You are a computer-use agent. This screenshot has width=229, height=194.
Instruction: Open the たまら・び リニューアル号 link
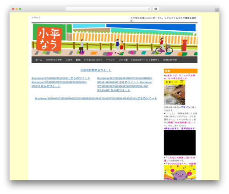[x=180, y=77]
